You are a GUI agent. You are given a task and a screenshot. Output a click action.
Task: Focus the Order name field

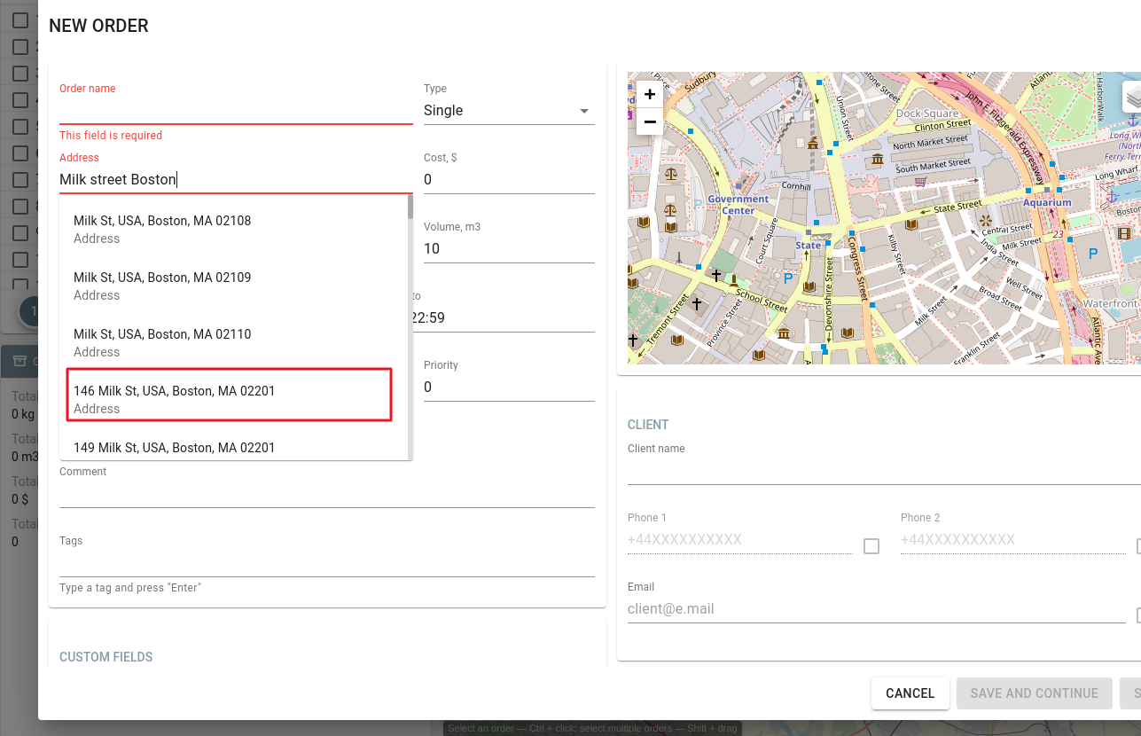coord(236,111)
